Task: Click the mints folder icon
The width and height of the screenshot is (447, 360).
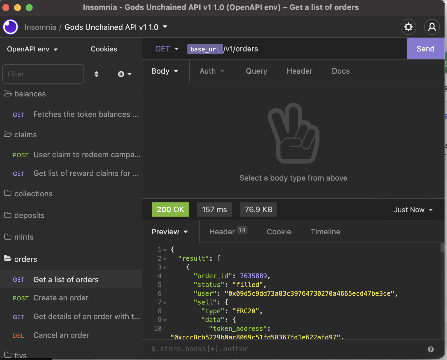Action: click(8, 237)
